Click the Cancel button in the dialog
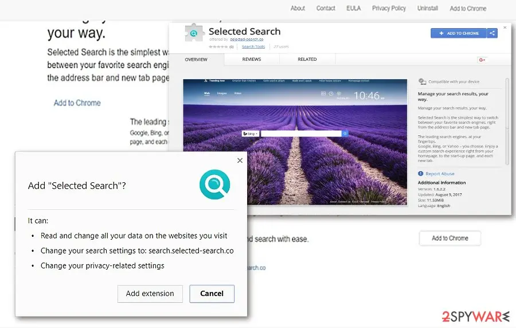This screenshot has width=516, height=328. [x=212, y=294]
